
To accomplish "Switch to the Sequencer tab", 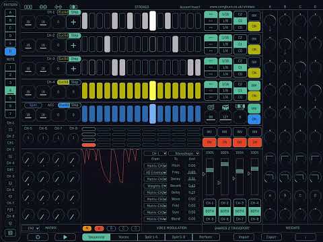I will click(96, 237).
